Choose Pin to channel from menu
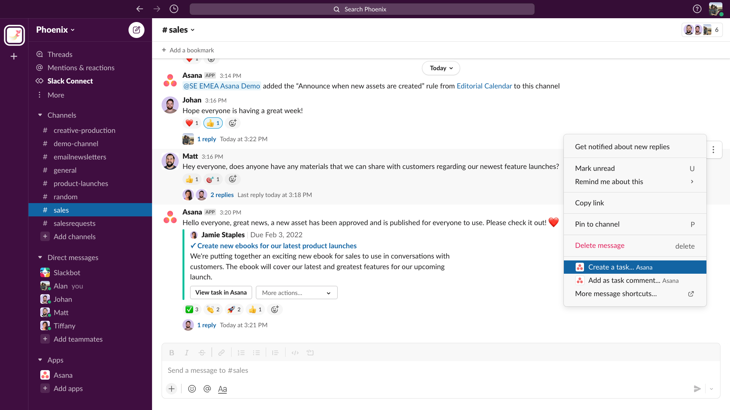 coord(597,224)
